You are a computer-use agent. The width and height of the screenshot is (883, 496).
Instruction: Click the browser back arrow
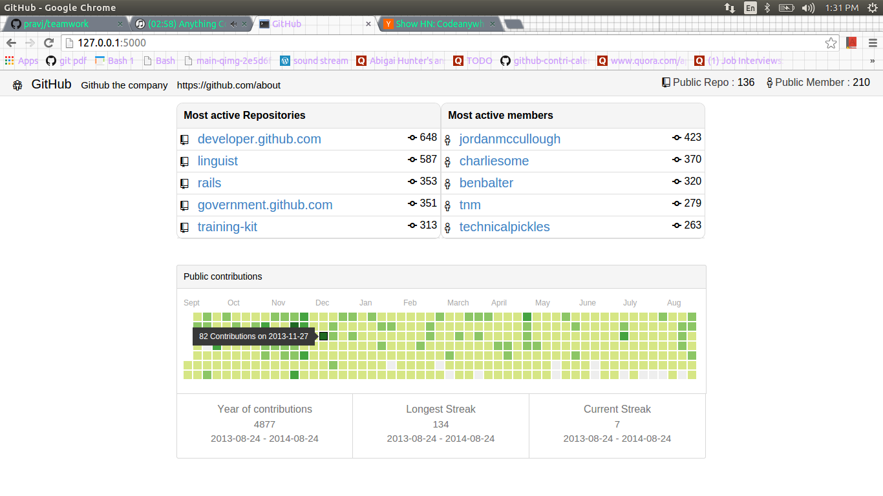[12, 43]
